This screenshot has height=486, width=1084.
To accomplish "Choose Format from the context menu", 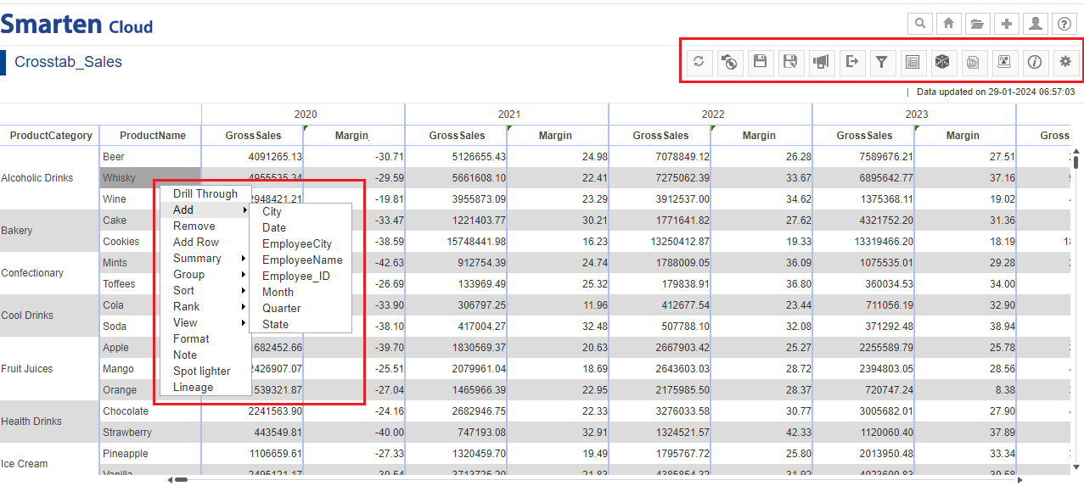I will point(205,338).
